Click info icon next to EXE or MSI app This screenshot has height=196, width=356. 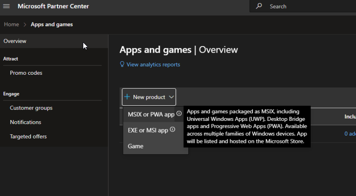[x=173, y=129]
